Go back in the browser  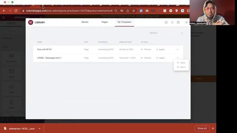point(4,11)
